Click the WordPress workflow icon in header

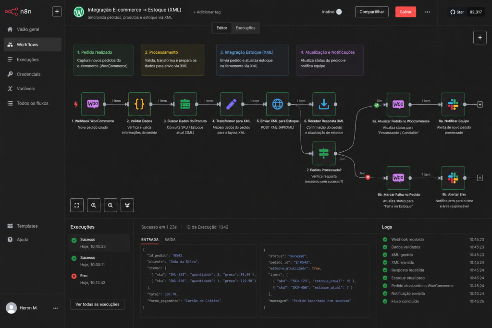[79, 12]
